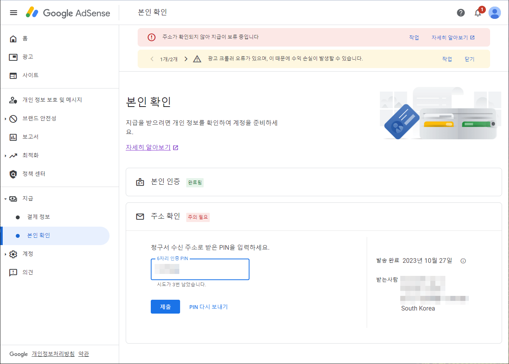
Task: Open 광고 using the ads icon
Action: pos(13,57)
